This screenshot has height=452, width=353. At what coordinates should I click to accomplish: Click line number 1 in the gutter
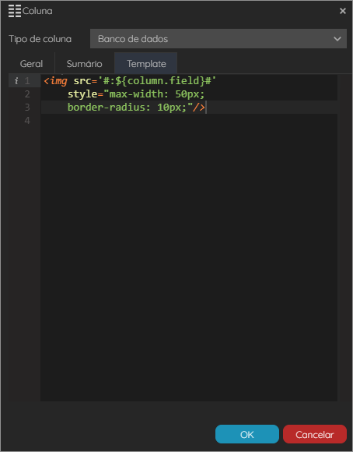click(27, 81)
